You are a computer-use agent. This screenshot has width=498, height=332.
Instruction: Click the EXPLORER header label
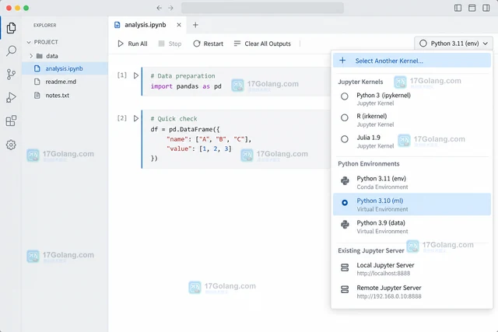(x=45, y=25)
